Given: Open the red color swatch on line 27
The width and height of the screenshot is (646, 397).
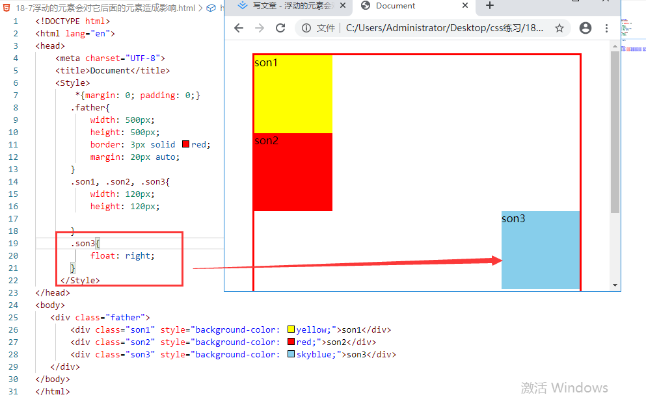Looking at the screenshot, I should [291, 342].
